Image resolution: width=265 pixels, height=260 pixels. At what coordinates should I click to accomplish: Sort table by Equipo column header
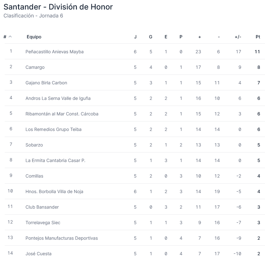tap(34, 37)
